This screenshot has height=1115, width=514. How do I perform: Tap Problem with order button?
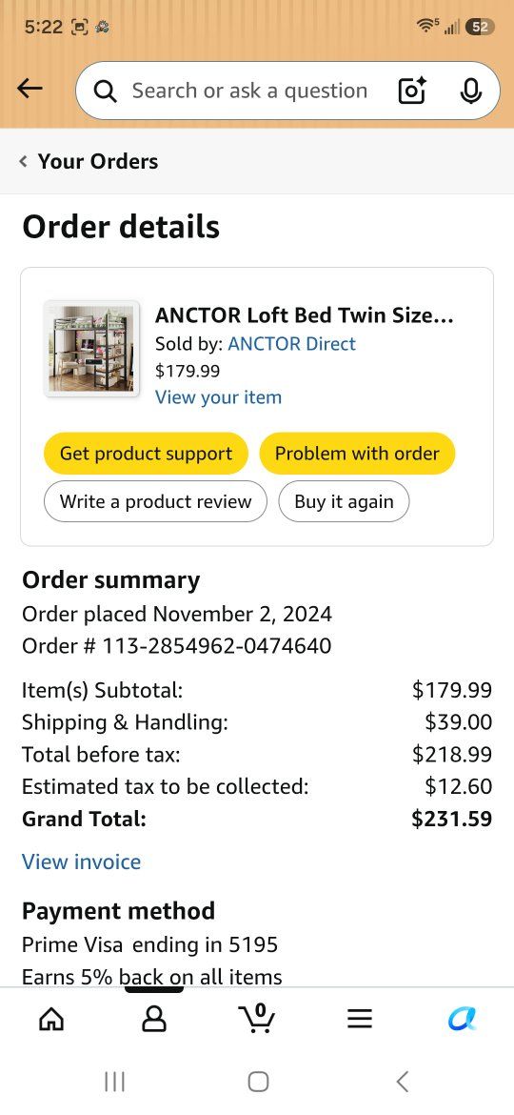(x=357, y=454)
